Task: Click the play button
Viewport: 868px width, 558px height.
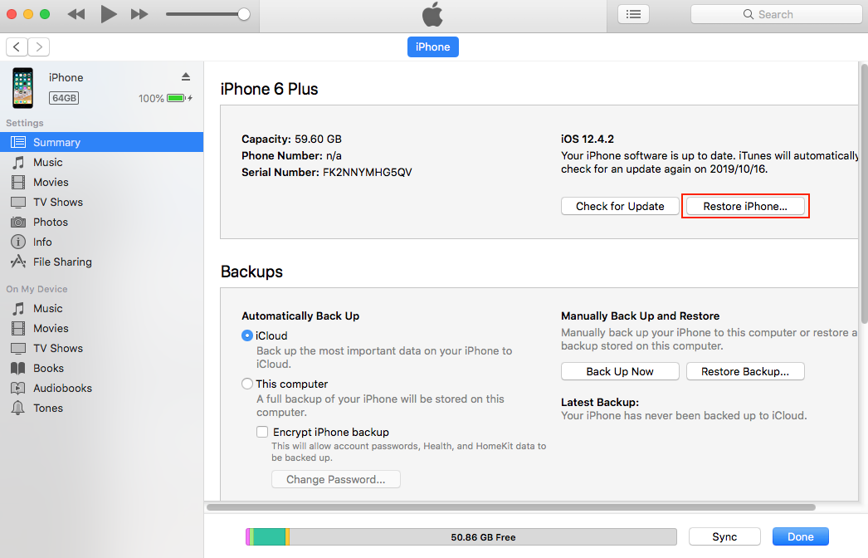Action: coord(109,14)
